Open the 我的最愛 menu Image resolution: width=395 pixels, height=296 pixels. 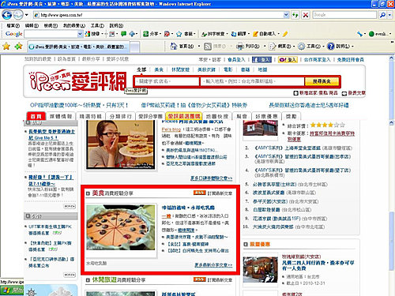[74, 26]
